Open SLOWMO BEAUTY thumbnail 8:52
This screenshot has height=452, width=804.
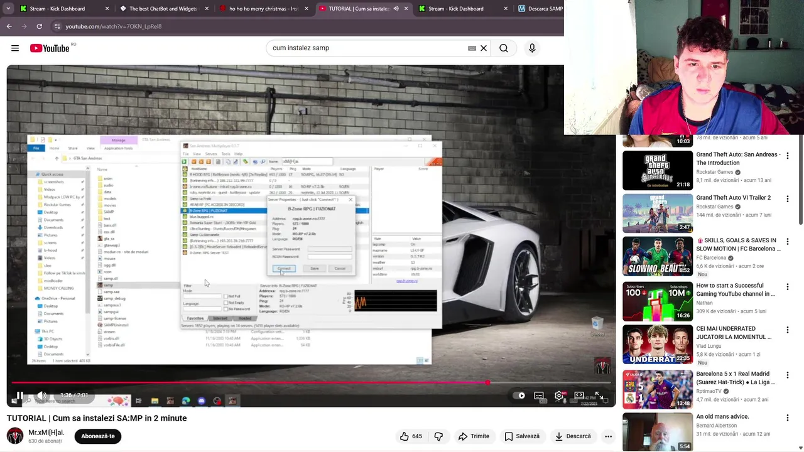(658, 257)
